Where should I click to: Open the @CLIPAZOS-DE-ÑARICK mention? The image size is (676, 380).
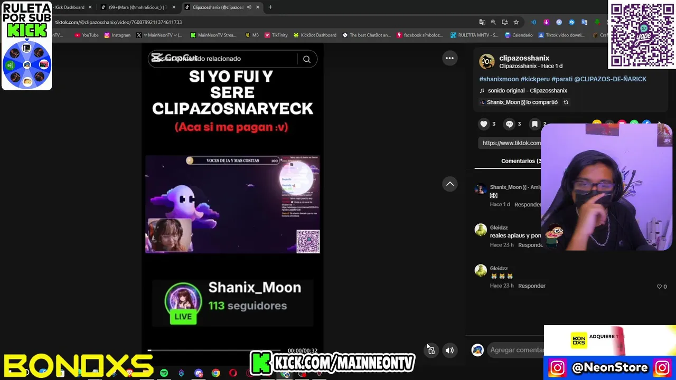pos(610,79)
